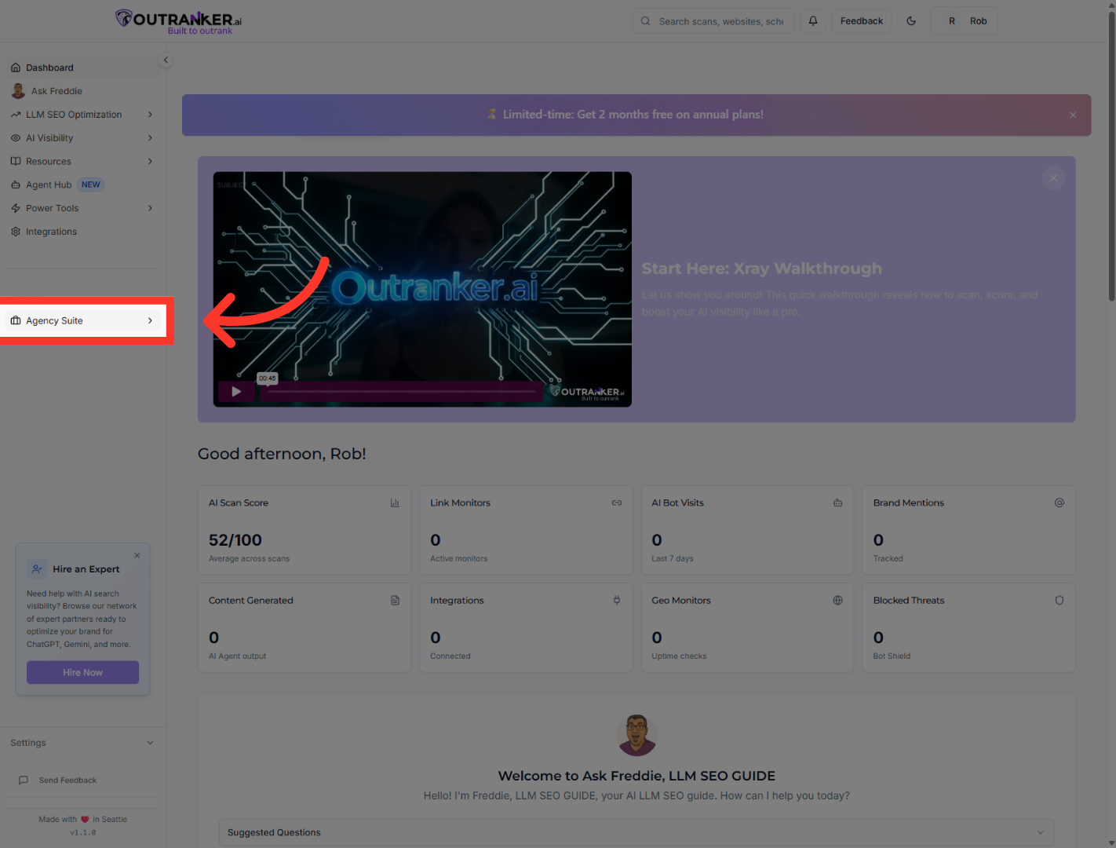The width and height of the screenshot is (1116, 848).
Task: Click the Resources book icon
Action: [x=16, y=162]
